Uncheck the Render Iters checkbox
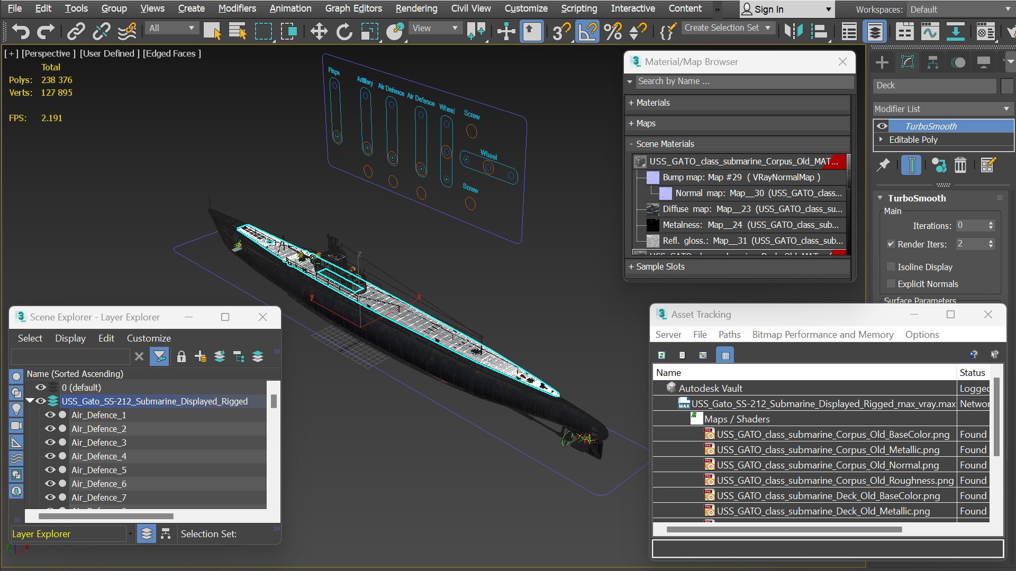The height and width of the screenshot is (571, 1016). [891, 244]
